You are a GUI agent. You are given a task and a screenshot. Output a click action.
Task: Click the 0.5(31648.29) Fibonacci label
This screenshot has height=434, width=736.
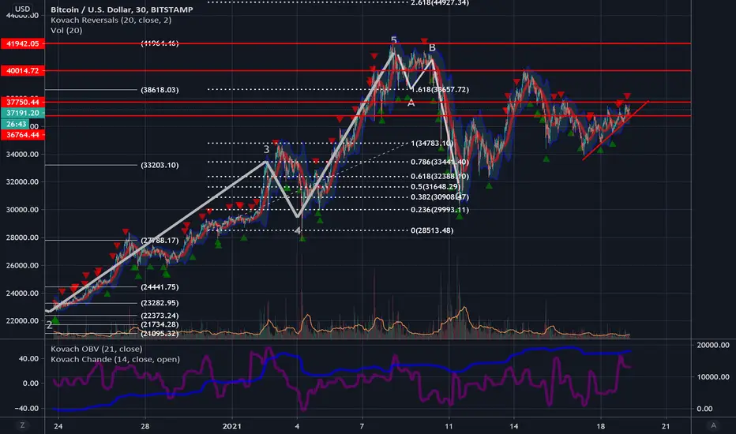point(436,187)
